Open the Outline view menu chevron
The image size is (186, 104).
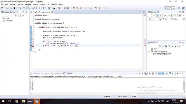183,46
